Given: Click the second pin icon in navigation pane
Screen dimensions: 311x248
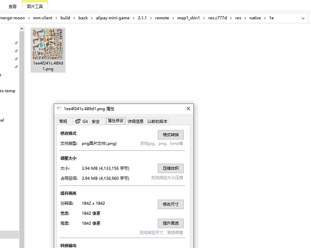Looking at the screenshot, I should (16, 51).
